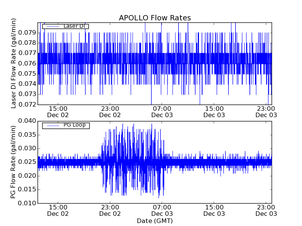This screenshot has width=302, height=226.
Task: Select the "Date (GMT)" x-axis label
Action: [155, 221]
